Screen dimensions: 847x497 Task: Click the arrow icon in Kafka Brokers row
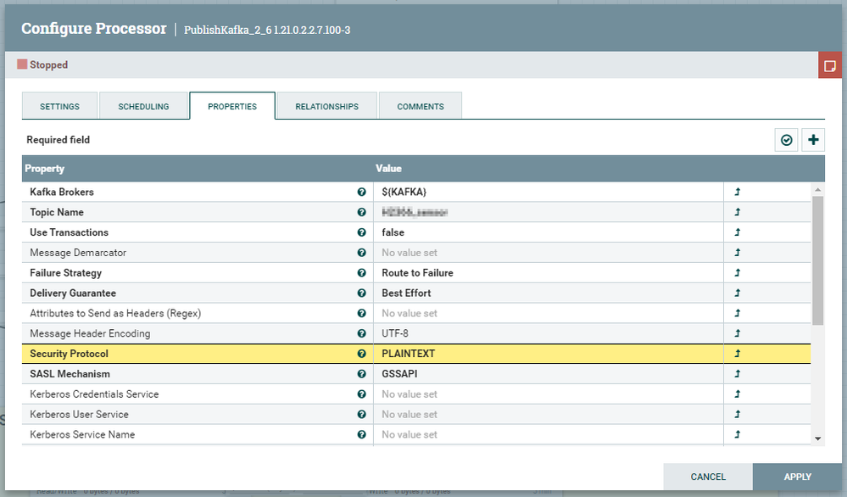(x=738, y=192)
